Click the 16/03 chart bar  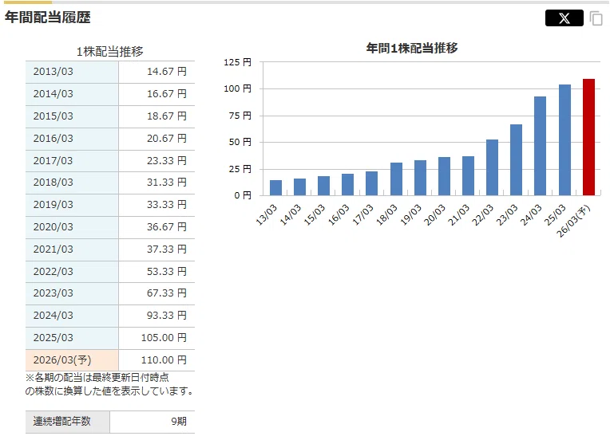pyautogui.click(x=348, y=184)
